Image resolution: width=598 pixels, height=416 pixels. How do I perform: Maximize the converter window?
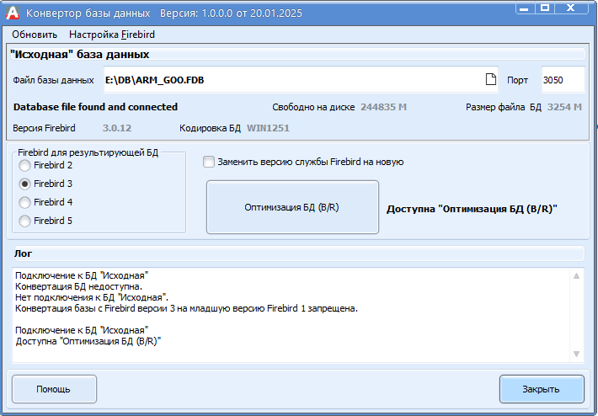point(546,8)
